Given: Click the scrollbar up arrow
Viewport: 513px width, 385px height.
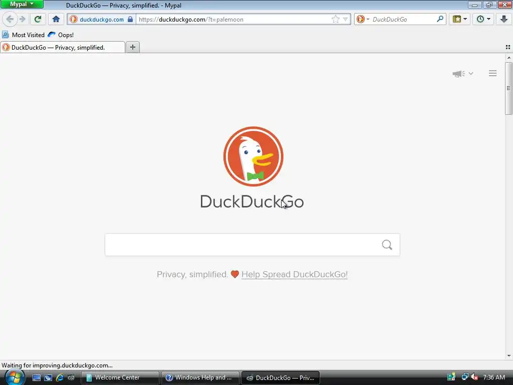Looking at the screenshot, I should [509, 58].
